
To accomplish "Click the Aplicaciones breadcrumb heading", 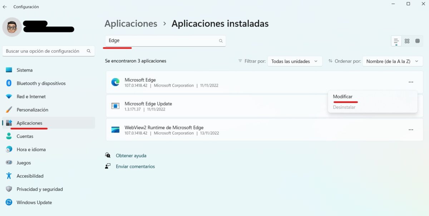I will (131, 24).
